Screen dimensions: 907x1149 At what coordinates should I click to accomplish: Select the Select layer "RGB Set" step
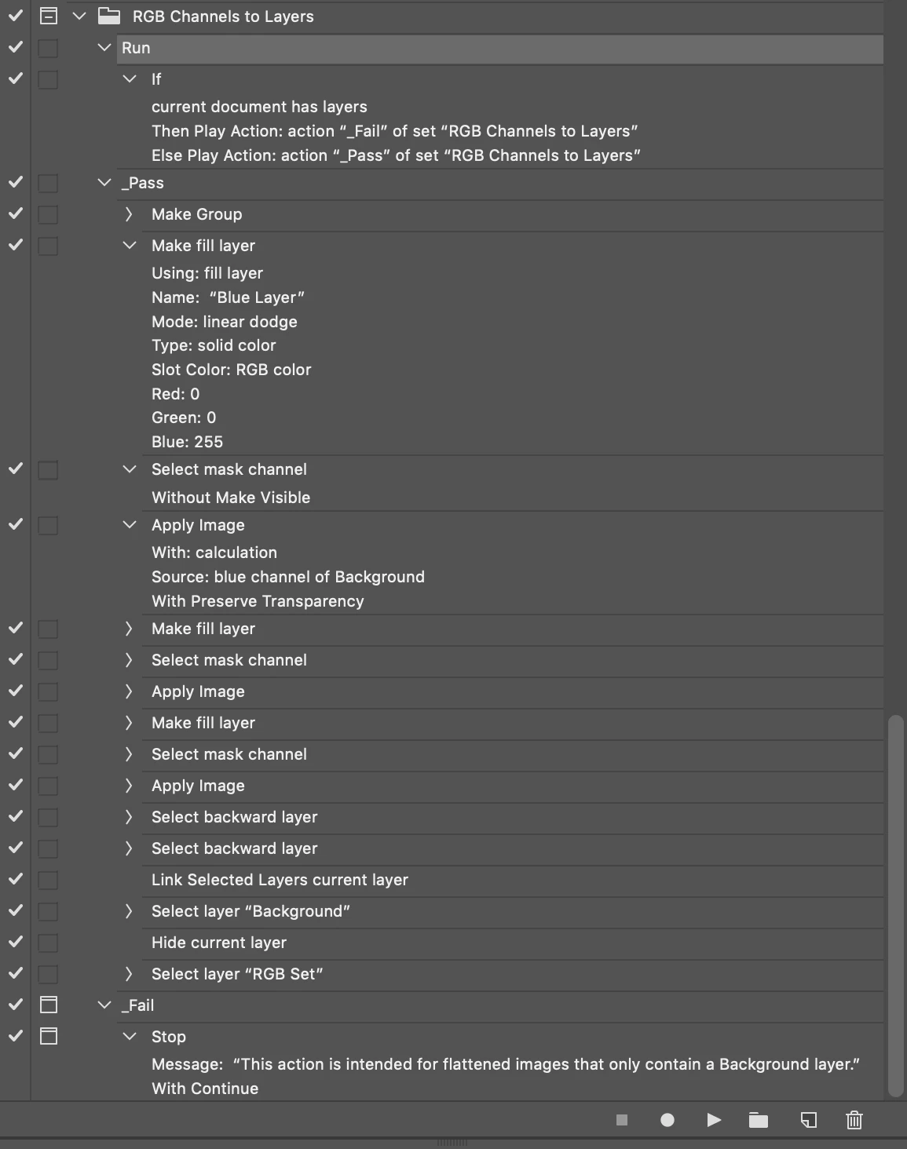[513, 974]
